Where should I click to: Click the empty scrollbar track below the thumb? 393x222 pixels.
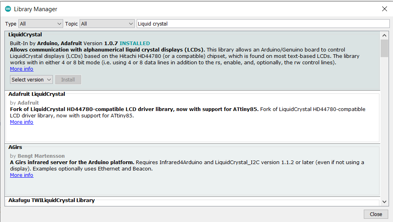click(x=384, y=128)
